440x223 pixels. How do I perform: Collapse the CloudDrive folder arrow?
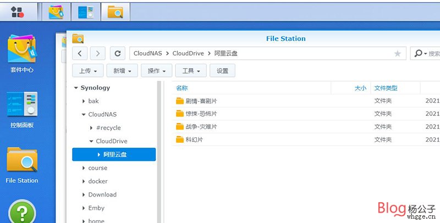pos(91,141)
